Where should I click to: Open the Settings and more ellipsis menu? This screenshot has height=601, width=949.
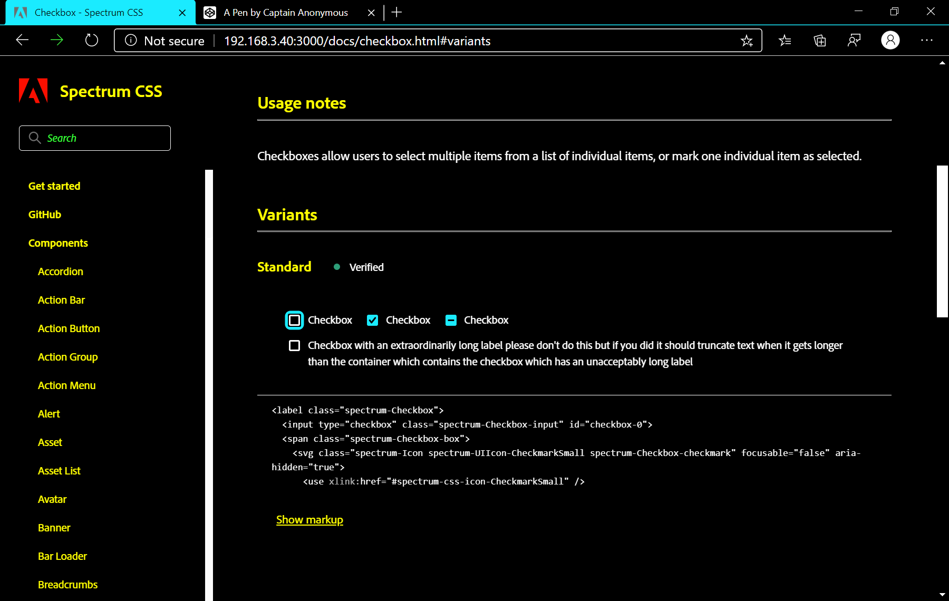point(927,40)
